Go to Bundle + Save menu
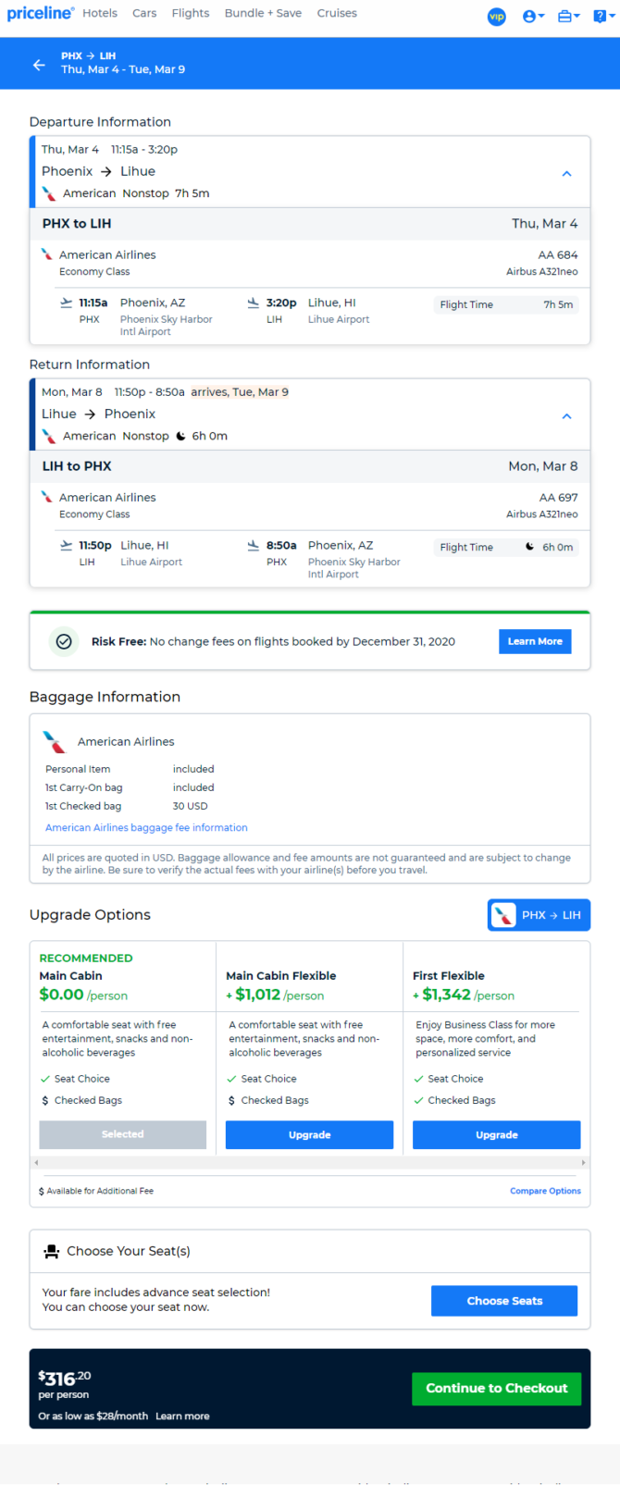This screenshot has height=1485, width=620. click(263, 13)
